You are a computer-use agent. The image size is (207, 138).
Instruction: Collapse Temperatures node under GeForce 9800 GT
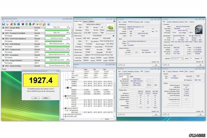click(66, 110)
